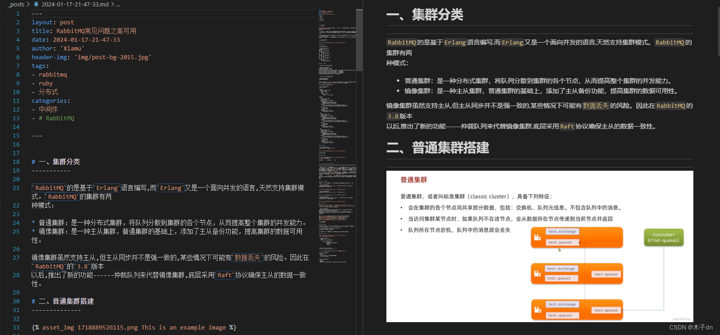The image size is (720, 335).
Task: Click the `数据丢失` code span on editor line 27
Action: (247, 257)
